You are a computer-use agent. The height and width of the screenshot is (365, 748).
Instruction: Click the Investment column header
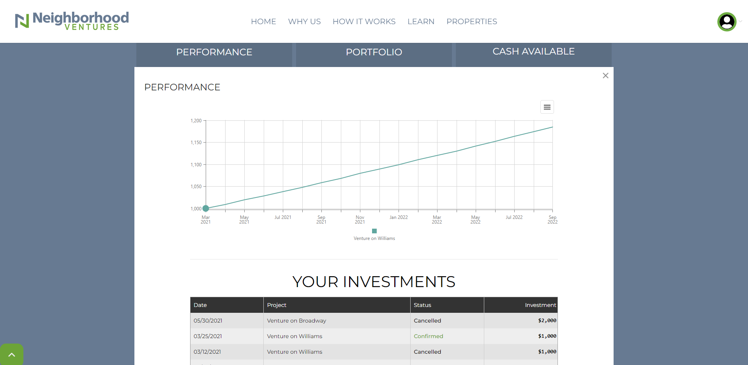point(540,305)
